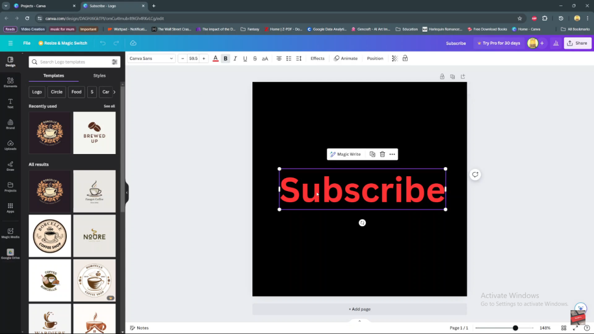Screen dimensions: 594x334
Task: Open the Design sidebar panel
Action: tap(10, 62)
